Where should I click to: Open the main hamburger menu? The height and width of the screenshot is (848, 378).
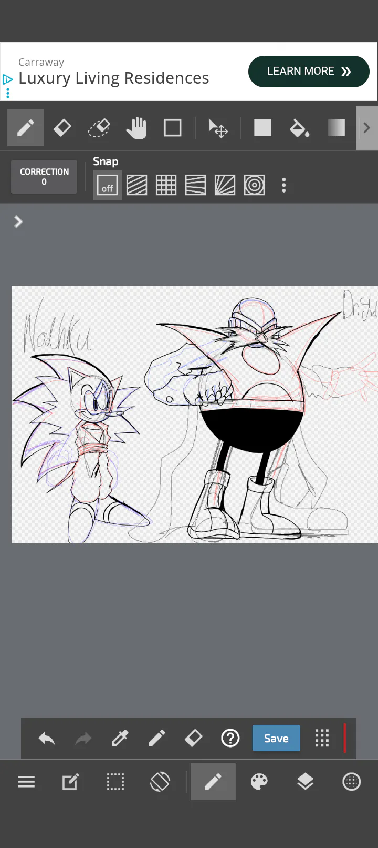tap(26, 782)
